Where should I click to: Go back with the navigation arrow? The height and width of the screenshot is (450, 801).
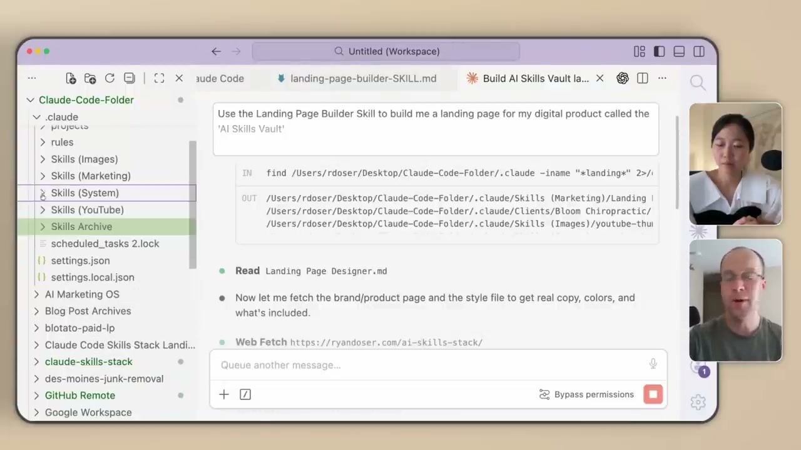click(x=216, y=51)
